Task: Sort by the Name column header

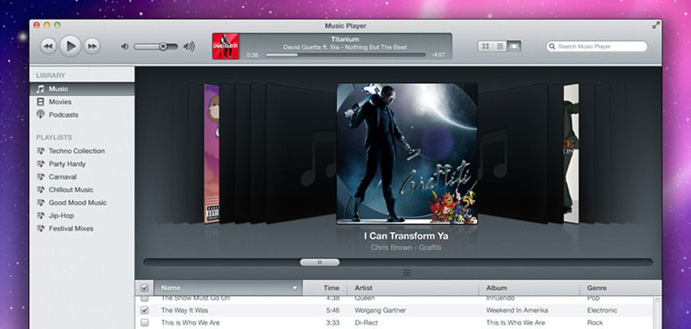Action: (x=228, y=288)
